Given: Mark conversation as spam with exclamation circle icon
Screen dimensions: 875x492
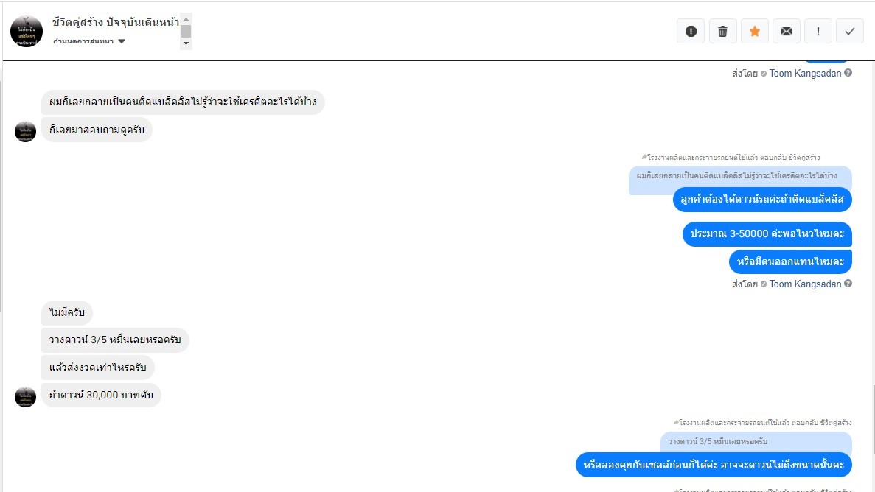Looking at the screenshot, I should (691, 31).
